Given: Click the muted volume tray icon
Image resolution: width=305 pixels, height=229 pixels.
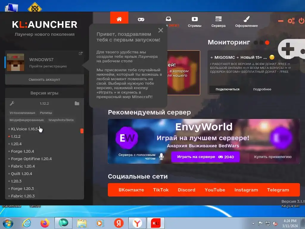Looking at the screenshot, I should [275, 224].
